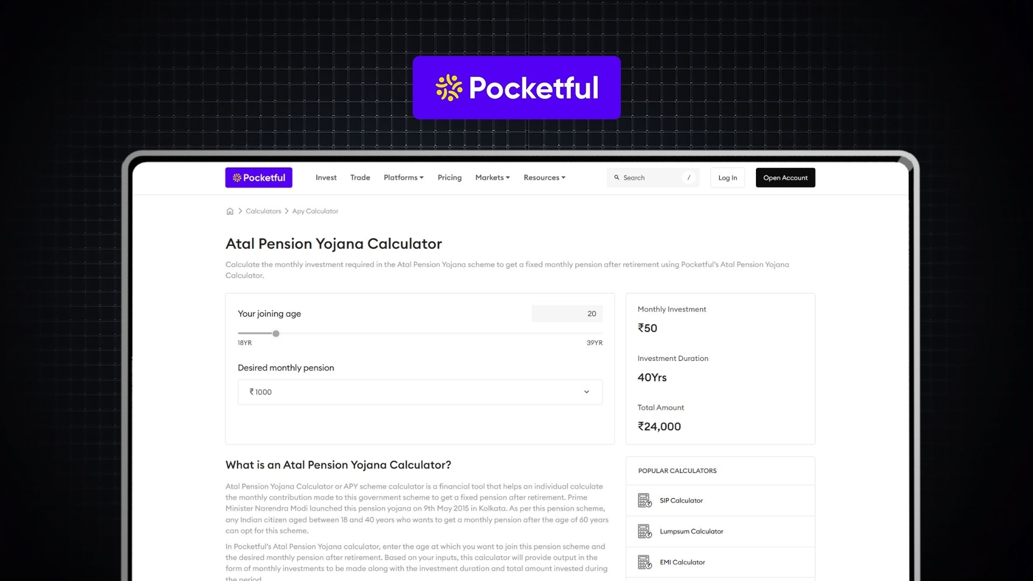Open the desired monthly pension dropdown
This screenshot has height=581, width=1033.
tap(420, 392)
